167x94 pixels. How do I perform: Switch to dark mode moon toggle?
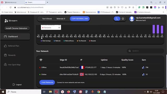[117, 19]
